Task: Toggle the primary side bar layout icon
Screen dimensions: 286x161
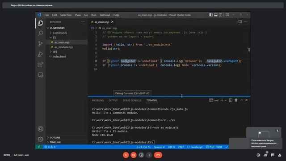Action: point(211,15)
